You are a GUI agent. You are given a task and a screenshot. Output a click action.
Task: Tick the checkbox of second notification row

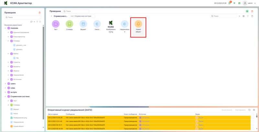(253, 121)
